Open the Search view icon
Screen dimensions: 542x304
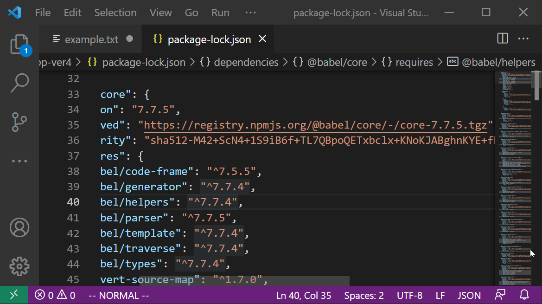coord(19,83)
